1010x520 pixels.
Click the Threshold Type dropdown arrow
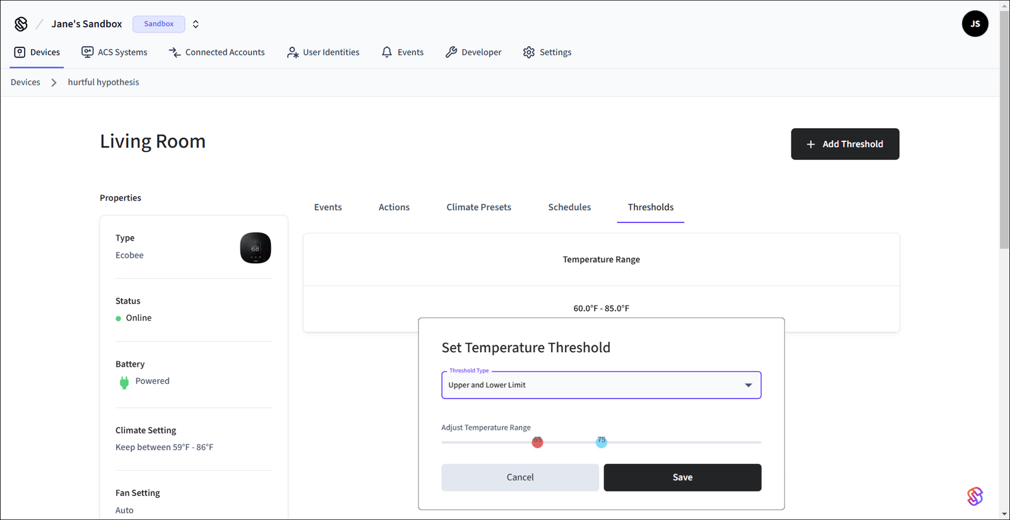pos(748,385)
